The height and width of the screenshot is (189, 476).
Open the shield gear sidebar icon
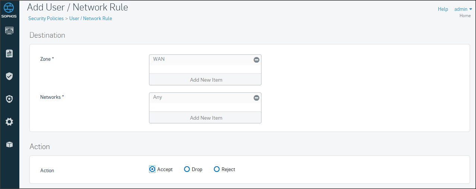[x=9, y=99]
